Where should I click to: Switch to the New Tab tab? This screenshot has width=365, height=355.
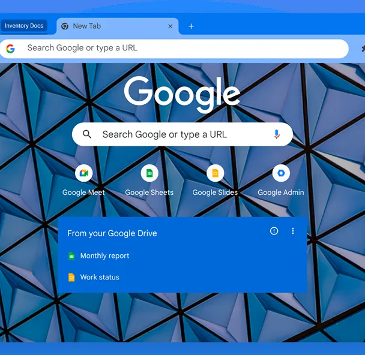click(117, 26)
